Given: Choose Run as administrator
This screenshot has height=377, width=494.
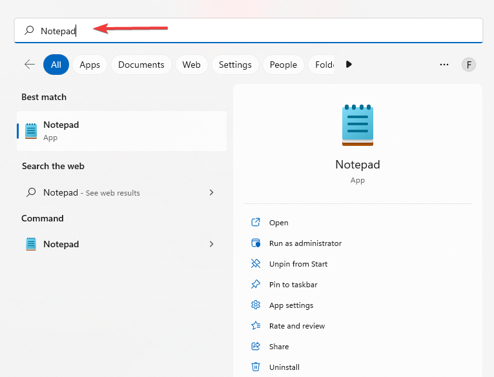Looking at the screenshot, I should [358, 243].
